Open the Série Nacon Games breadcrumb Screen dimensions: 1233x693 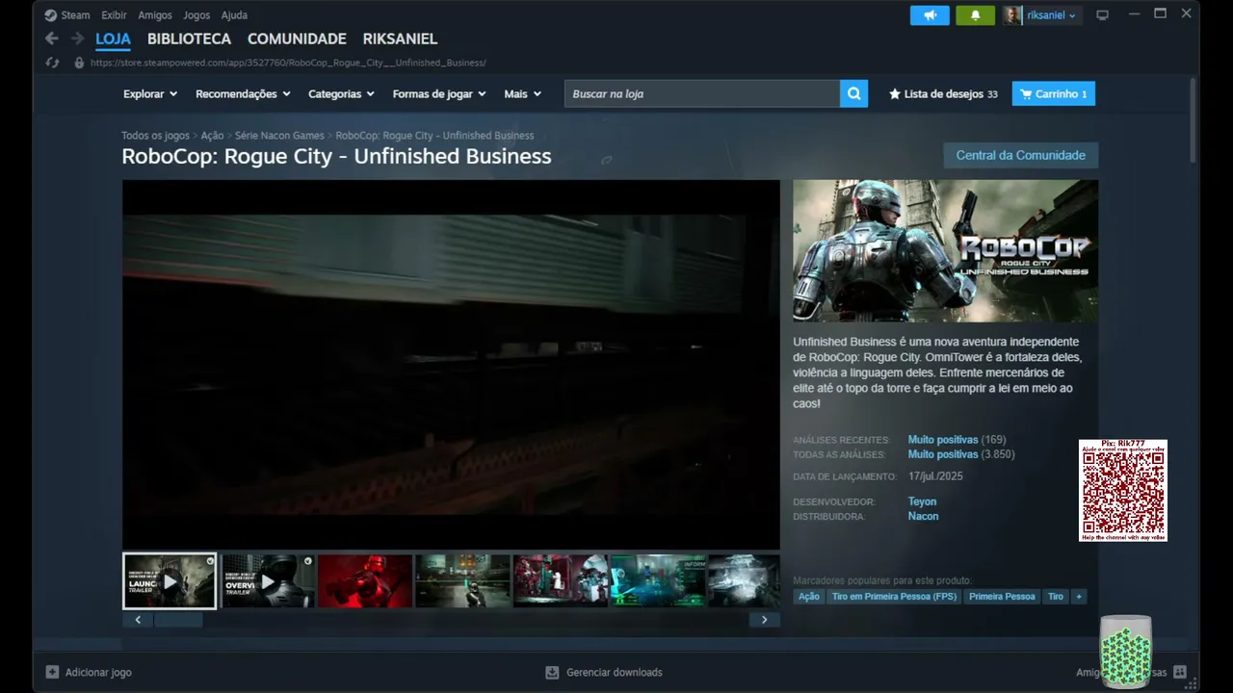click(x=279, y=136)
